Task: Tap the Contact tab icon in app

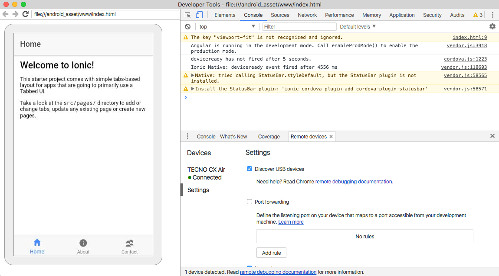Action: [x=129, y=243]
